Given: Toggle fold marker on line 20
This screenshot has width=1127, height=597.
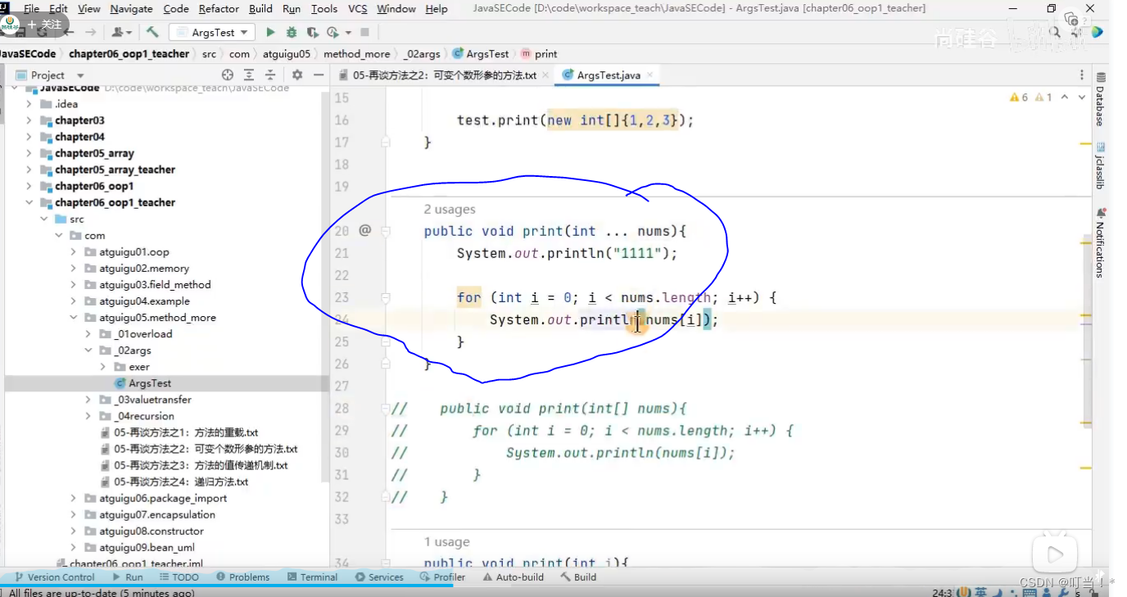Looking at the screenshot, I should pos(386,232).
